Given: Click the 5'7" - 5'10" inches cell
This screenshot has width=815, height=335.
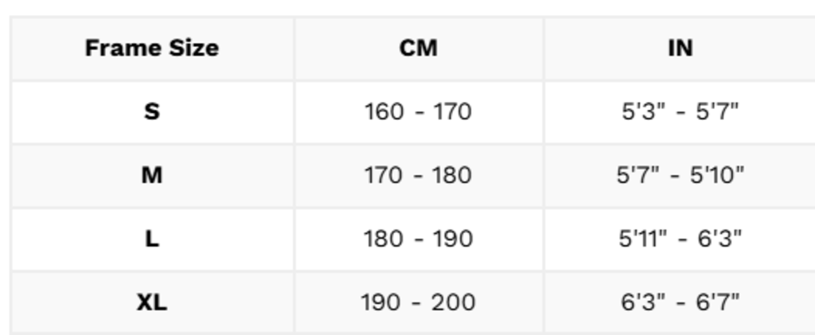Looking at the screenshot, I should (x=680, y=175).
